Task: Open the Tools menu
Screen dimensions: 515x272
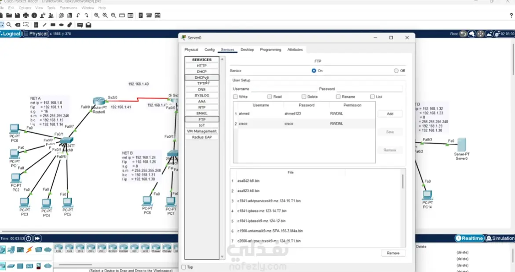Action: point(51,8)
